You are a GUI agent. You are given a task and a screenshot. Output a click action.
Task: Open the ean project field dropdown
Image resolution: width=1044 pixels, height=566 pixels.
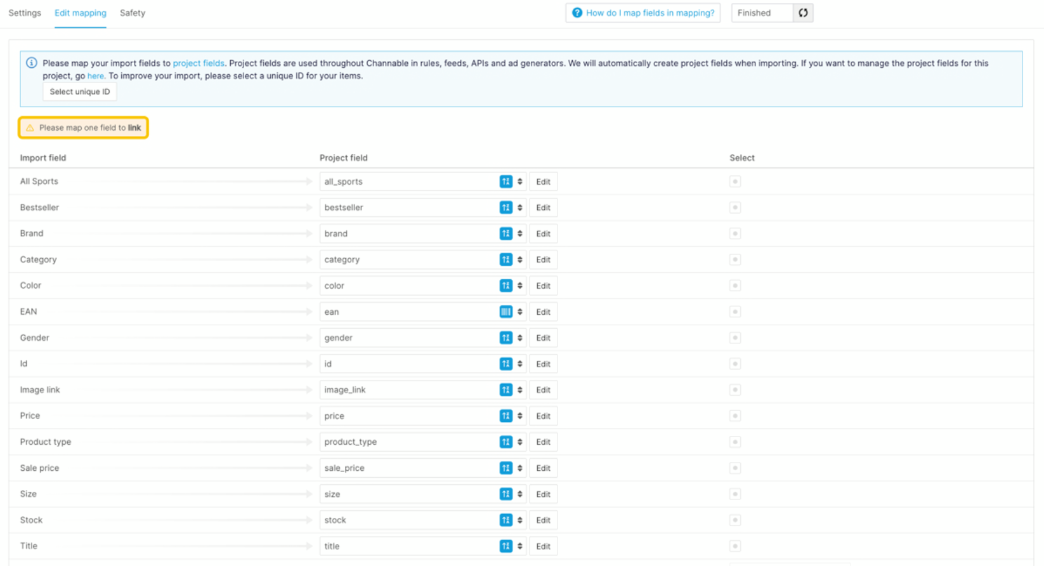[x=422, y=312]
